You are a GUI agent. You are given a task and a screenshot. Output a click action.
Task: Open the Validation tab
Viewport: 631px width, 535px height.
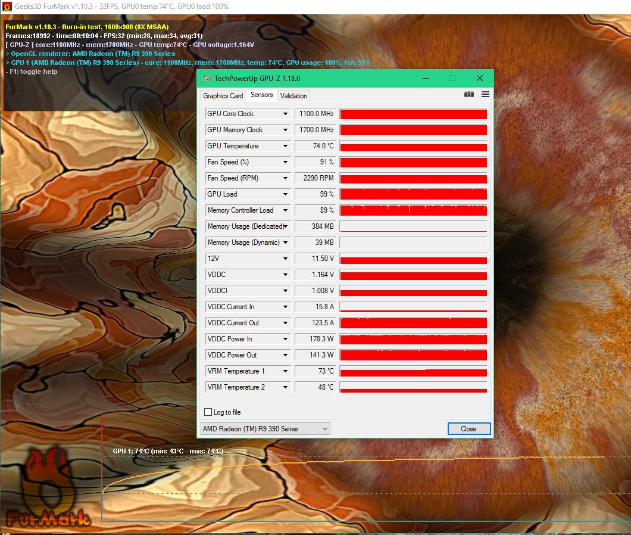click(293, 96)
